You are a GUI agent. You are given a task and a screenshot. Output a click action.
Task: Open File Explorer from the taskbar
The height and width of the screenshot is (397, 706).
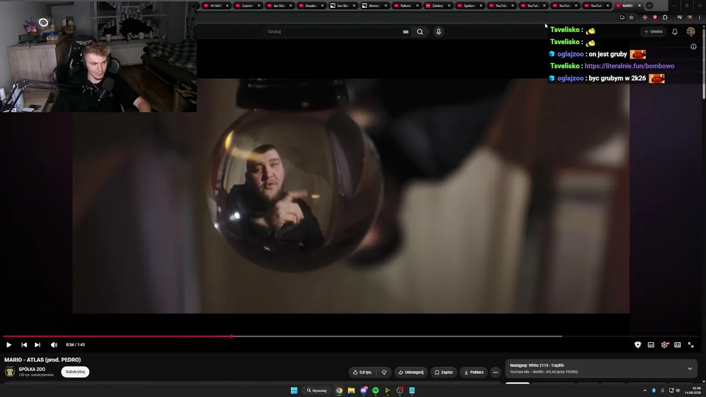[351, 390]
